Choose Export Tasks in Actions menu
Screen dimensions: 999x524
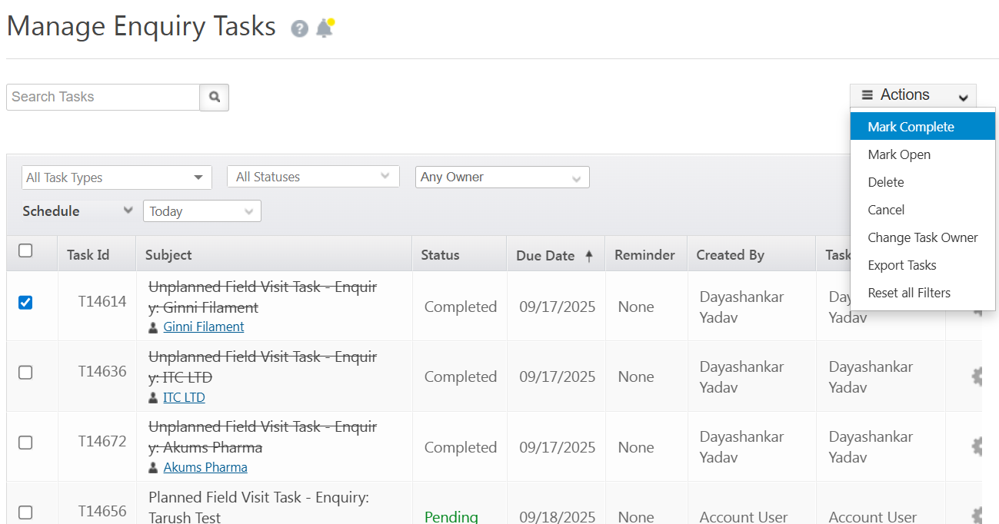coord(902,265)
